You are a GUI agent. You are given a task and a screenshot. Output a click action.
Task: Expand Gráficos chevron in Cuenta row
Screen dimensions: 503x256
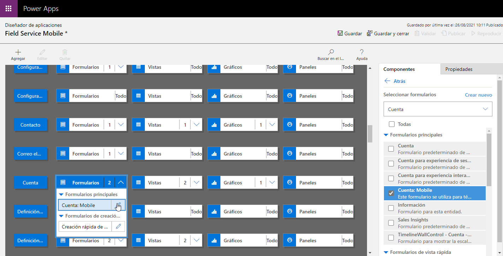click(272, 183)
